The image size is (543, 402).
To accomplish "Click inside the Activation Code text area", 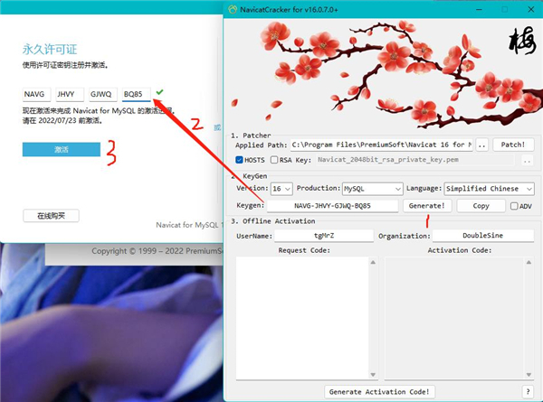I will (x=455, y=318).
